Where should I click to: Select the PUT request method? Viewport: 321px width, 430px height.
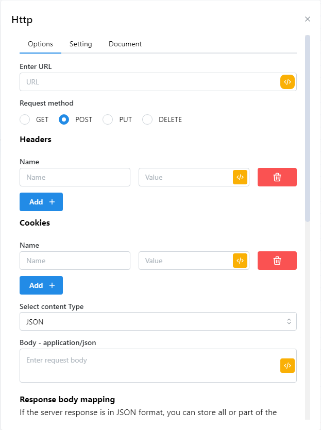pos(108,120)
